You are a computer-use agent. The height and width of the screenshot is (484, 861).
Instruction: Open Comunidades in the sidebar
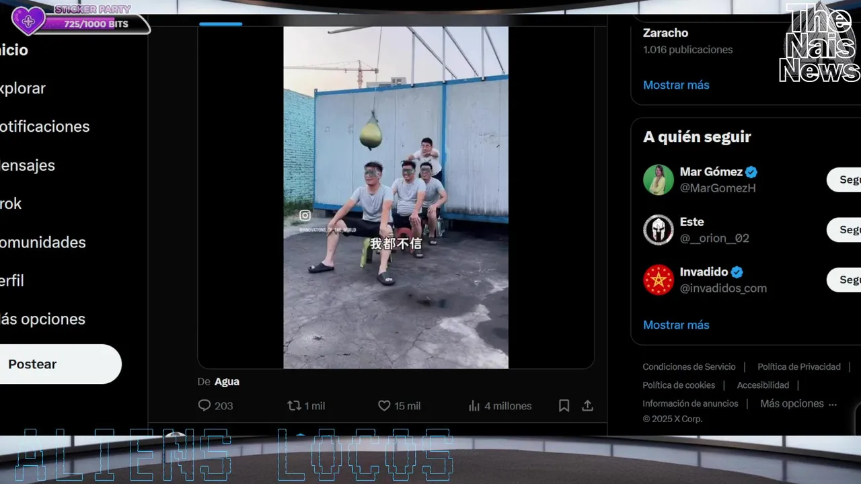tap(43, 242)
